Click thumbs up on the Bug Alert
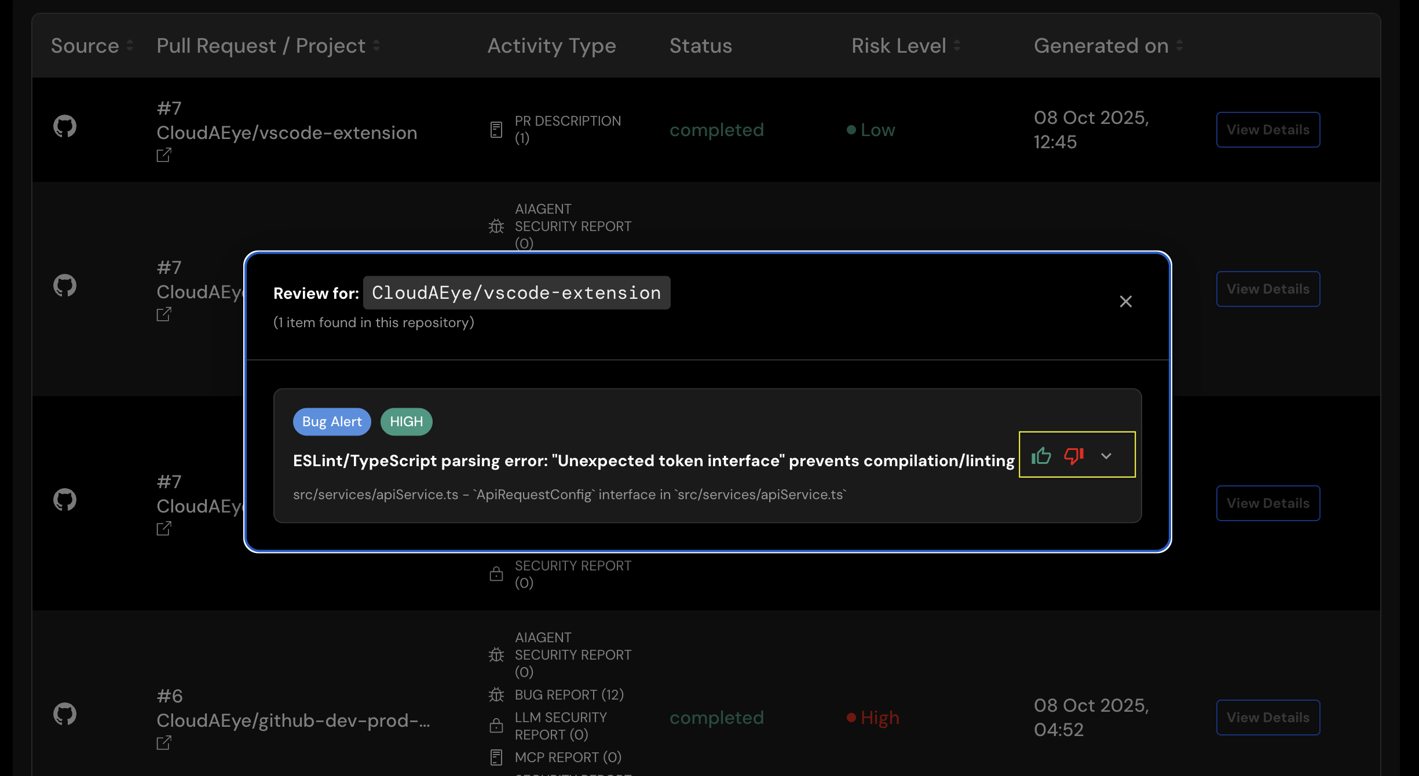Viewport: 1419px width, 776px height. pyautogui.click(x=1041, y=456)
